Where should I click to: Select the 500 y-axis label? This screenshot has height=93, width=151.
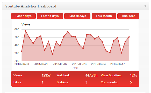coord(17,37)
